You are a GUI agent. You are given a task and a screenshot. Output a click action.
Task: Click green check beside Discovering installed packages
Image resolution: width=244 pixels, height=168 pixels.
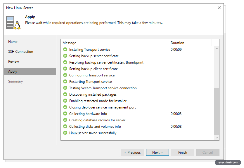point(65,94)
